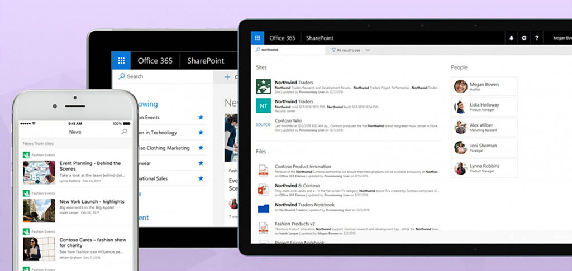This screenshot has width=572, height=271.
Task: Click Alex Wilber's profile picture
Action: pos(461,127)
